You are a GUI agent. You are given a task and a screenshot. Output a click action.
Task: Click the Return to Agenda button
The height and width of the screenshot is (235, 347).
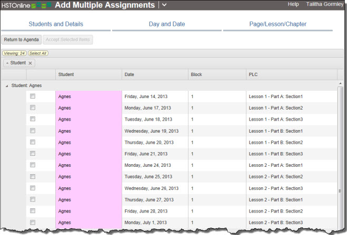click(21, 40)
